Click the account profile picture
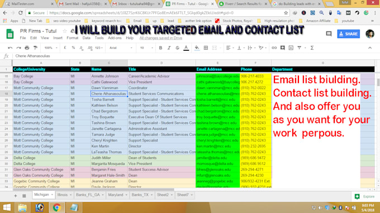 [x=370, y=34]
